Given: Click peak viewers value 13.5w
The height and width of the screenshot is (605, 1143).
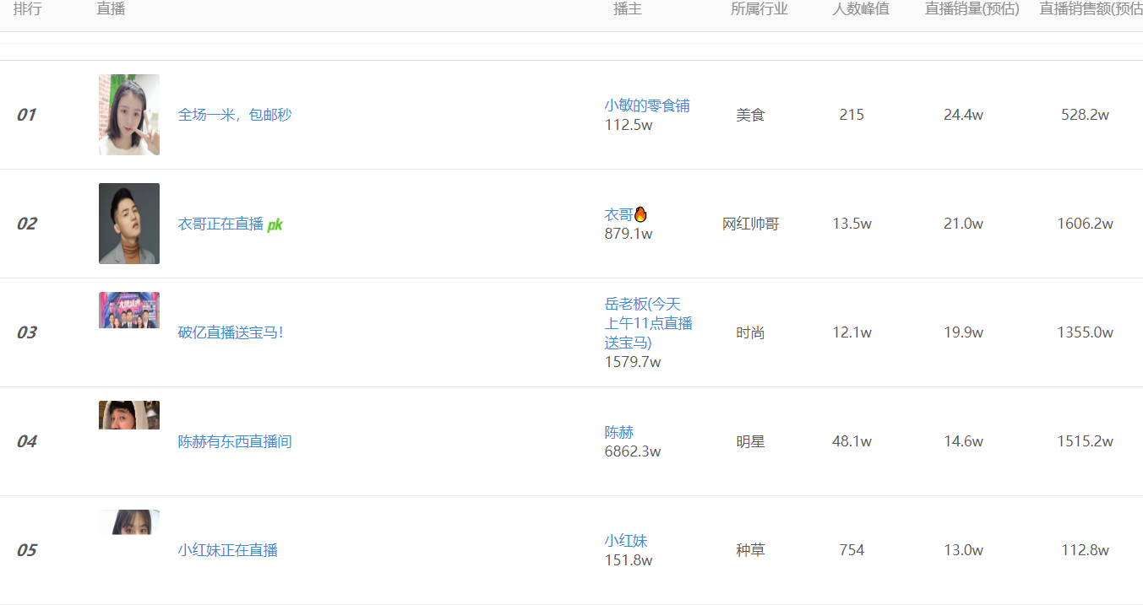Looking at the screenshot, I should tap(852, 224).
